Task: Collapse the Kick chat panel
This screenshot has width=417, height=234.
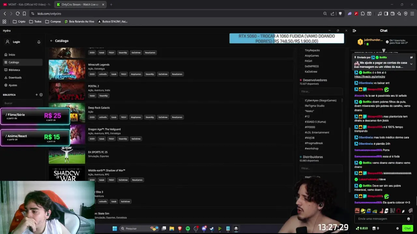Action: (354, 31)
